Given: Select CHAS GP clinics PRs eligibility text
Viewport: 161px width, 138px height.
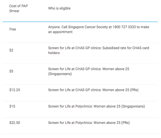Looking at the screenshot, I should point(93,90).
